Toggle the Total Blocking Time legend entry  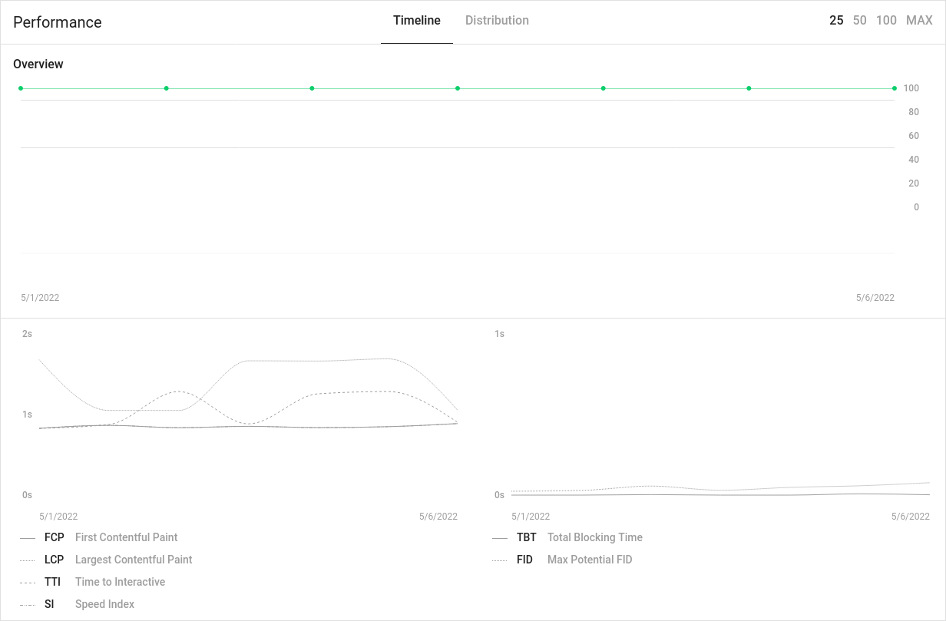click(x=595, y=537)
